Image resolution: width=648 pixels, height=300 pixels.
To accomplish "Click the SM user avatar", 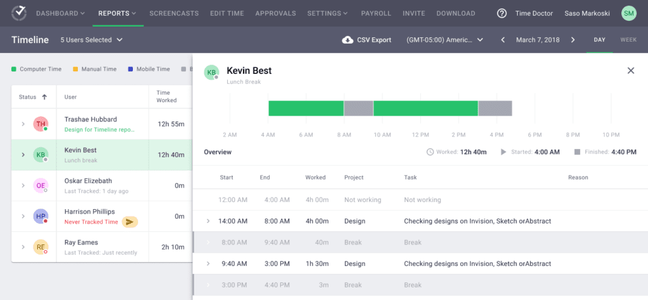I will tap(628, 13).
